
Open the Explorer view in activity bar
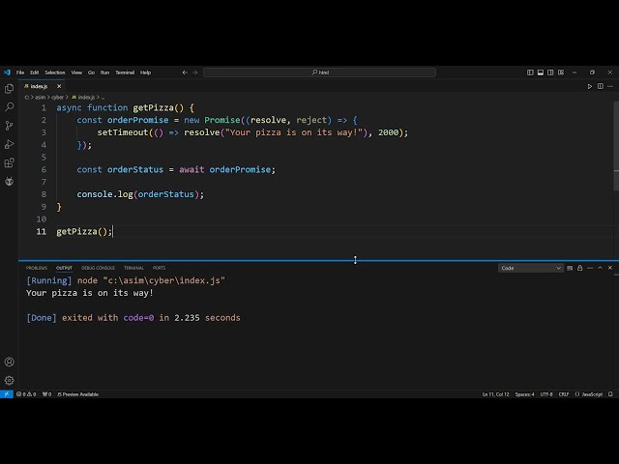click(x=9, y=89)
